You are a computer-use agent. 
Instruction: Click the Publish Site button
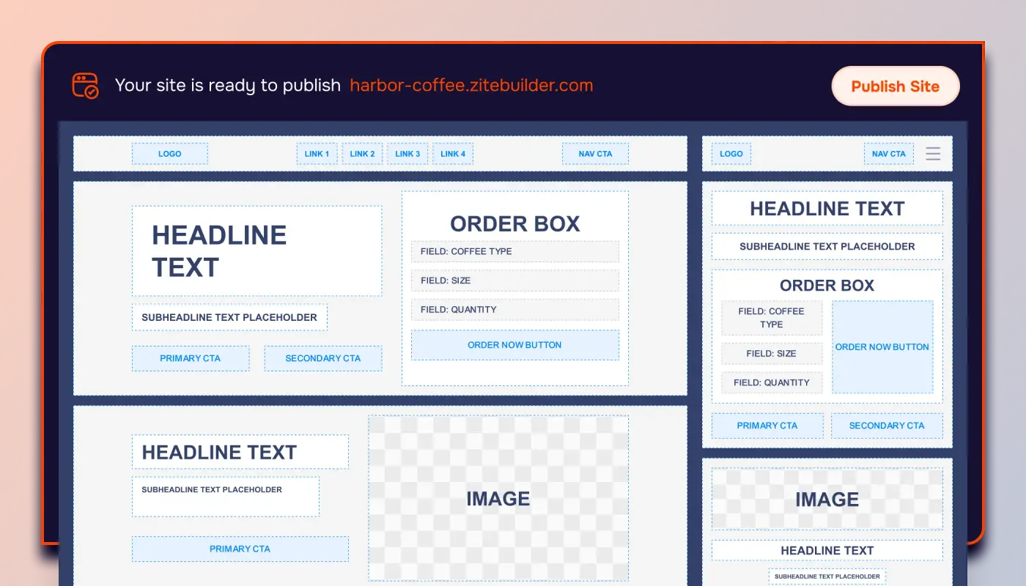896,86
